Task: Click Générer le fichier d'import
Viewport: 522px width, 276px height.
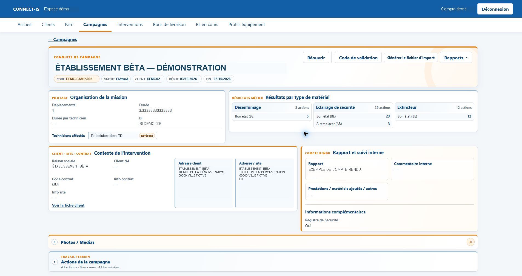Action: [x=411, y=58]
